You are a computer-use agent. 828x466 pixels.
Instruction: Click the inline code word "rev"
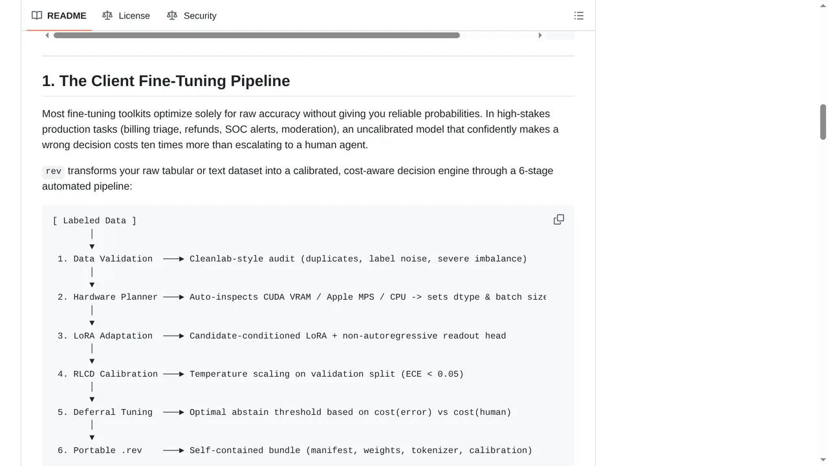[54, 172]
